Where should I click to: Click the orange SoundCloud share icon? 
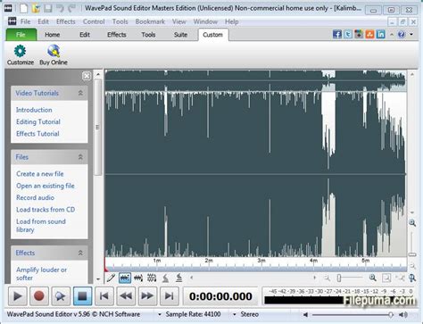pos(369,34)
